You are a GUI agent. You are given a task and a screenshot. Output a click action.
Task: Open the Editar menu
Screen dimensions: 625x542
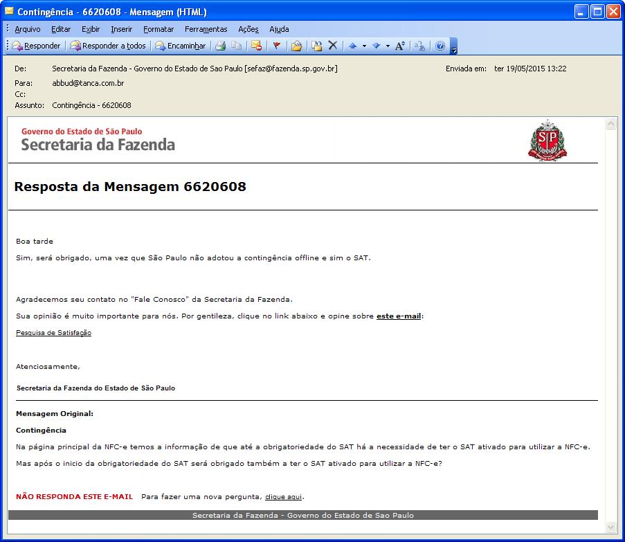[x=61, y=29]
